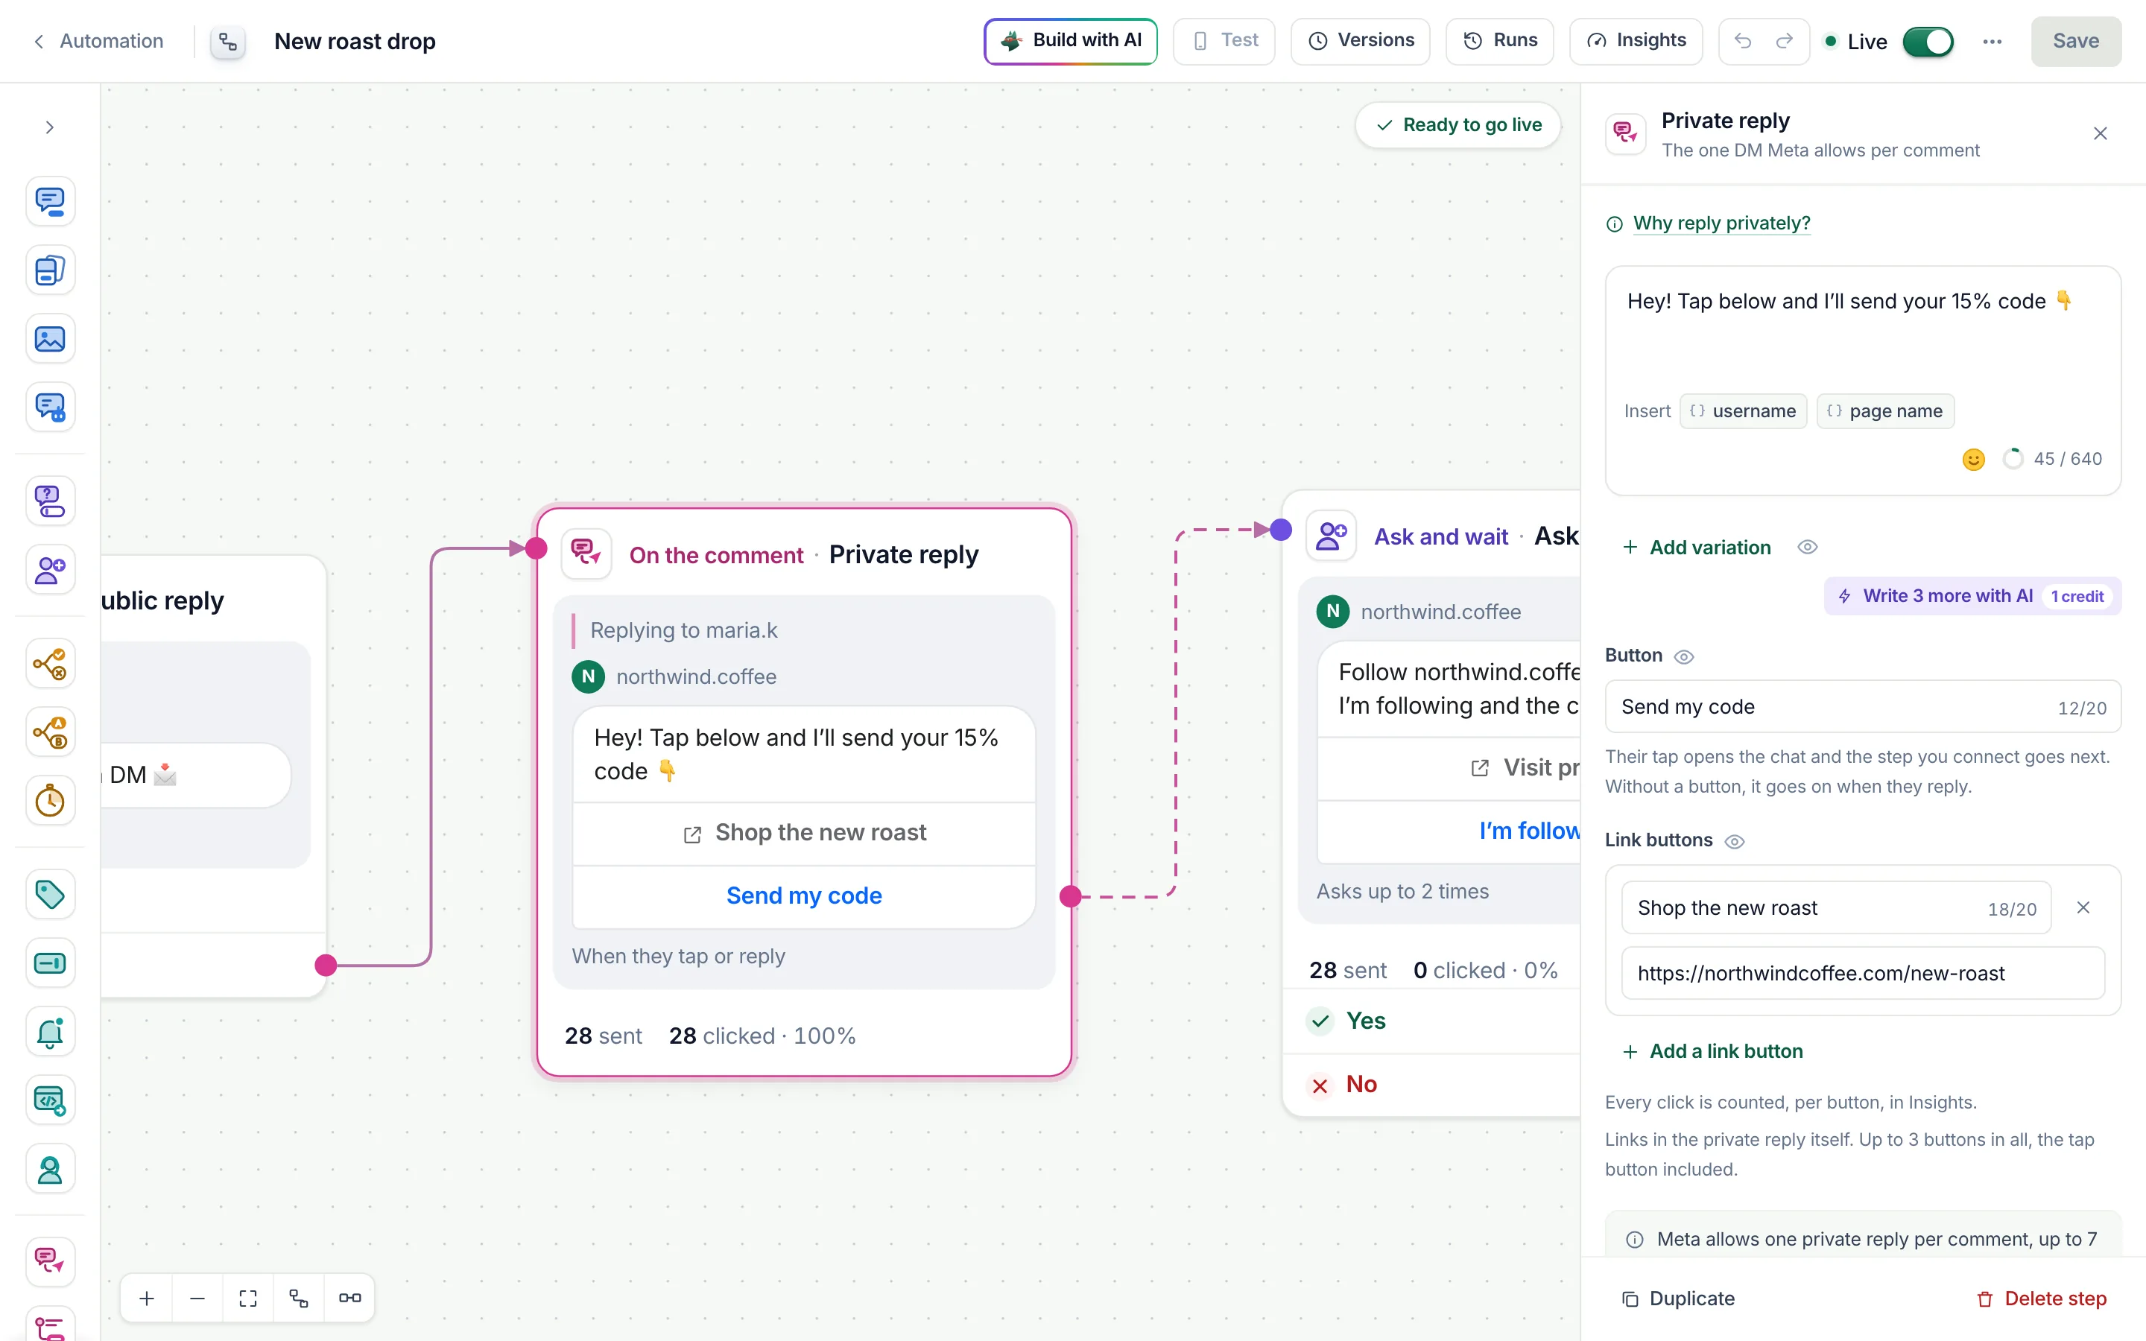Open the Insights tab

click(1636, 41)
